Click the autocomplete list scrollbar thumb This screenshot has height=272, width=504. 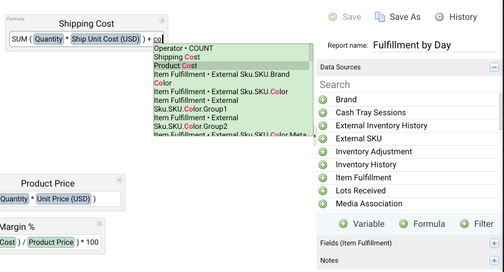(x=311, y=53)
